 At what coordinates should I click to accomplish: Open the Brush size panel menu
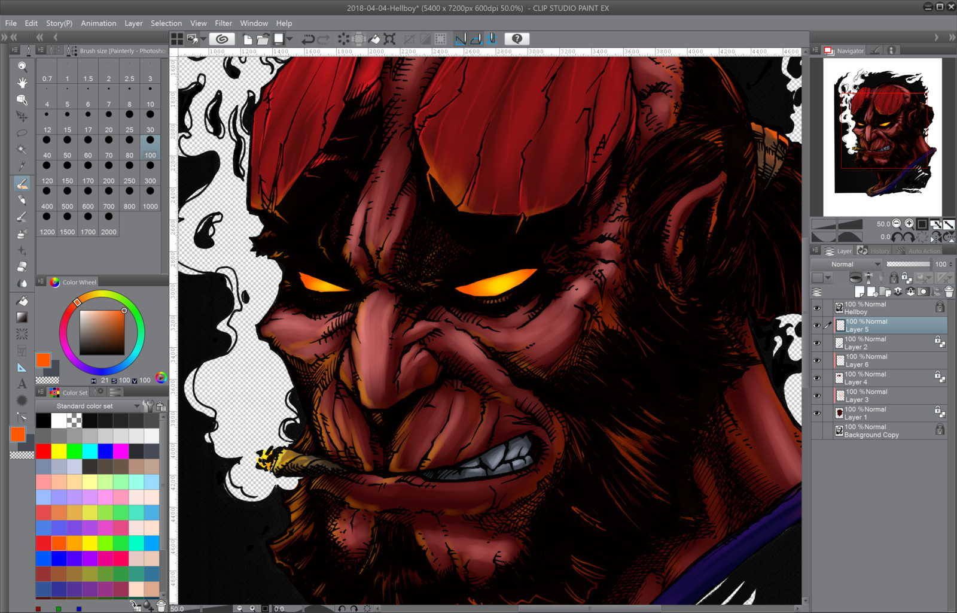(41, 50)
